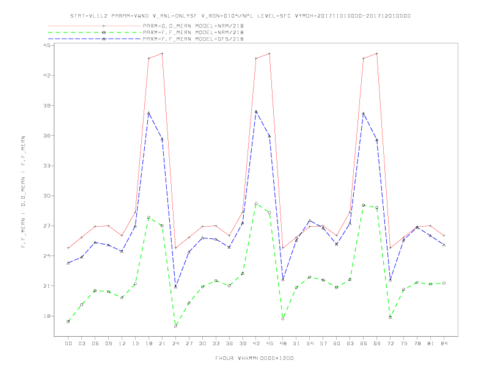Click the x-axis label FHOUR VHHMM:0000>1200
Viewport: 484px width, 374px height.
[254, 358]
